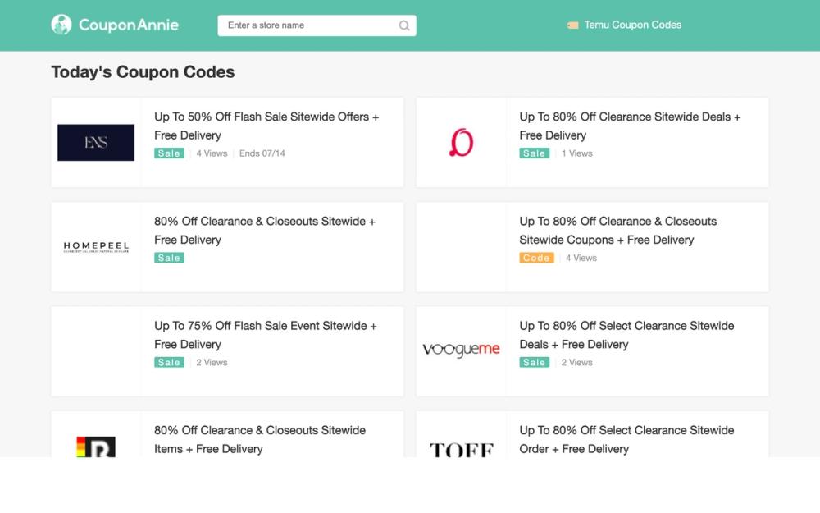Open 'Up To 75% Off Flash Sale Event Sitewide' deal

[265, 335]
